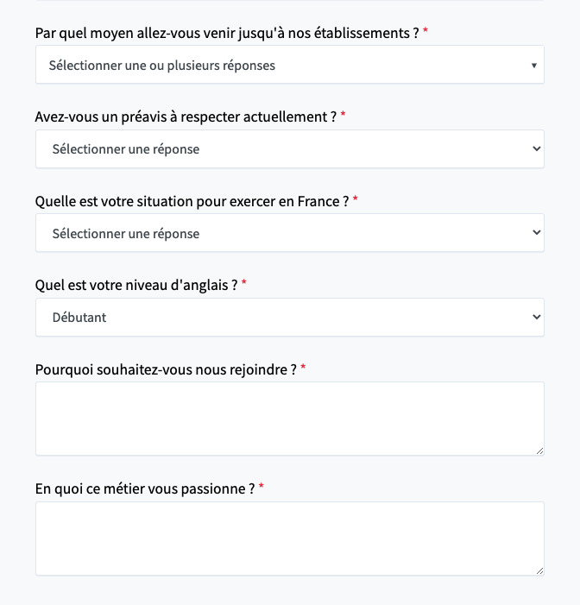Click the red asterisk after niveau d'anglais question
This screenshot has width=580, height=605.
click(x=244, y=282)
